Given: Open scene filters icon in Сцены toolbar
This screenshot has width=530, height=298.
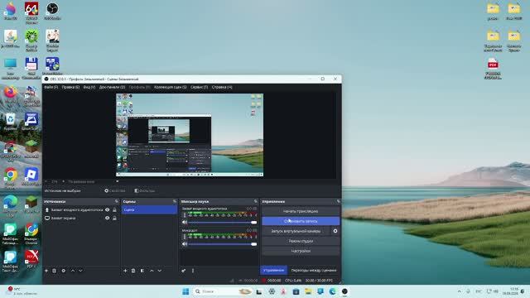Looking at the screenshot, I should click(142, 271).
